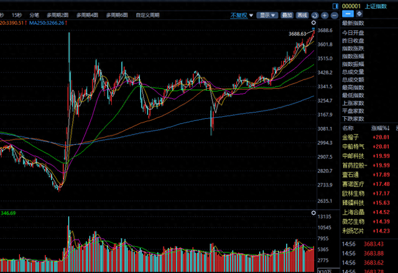Toggle the side panel layout icon

coord(335,6)
